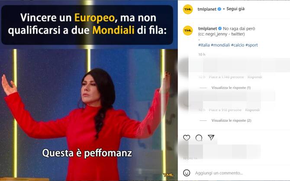The image size is (290, 181).
Task: Click "Rispondi" under the first comment
Action: pos(255,77)
